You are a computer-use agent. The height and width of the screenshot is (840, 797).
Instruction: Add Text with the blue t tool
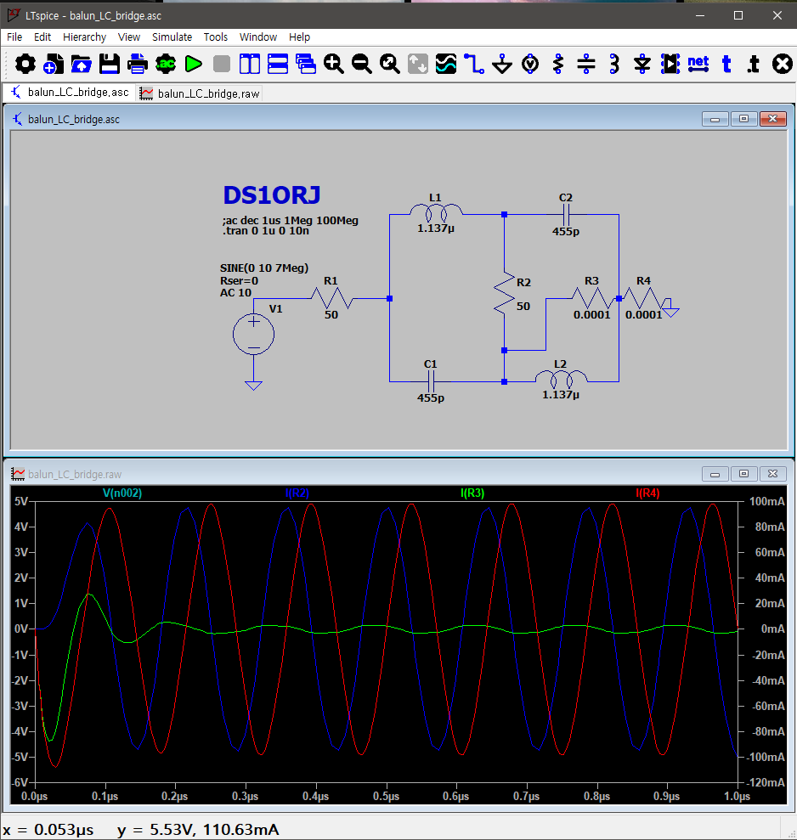pos(726,65)
